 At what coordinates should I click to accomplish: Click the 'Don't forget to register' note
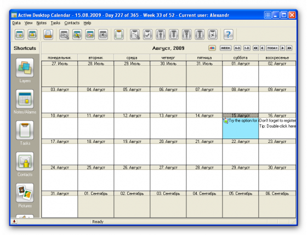pyautogui.click(x=277, y=121)
